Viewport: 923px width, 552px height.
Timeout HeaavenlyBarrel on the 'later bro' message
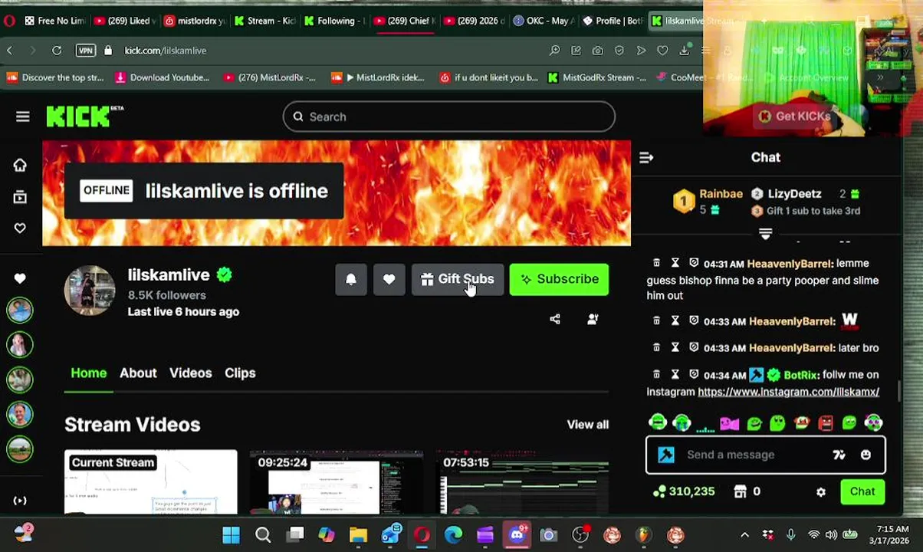[x=675, y=347]
